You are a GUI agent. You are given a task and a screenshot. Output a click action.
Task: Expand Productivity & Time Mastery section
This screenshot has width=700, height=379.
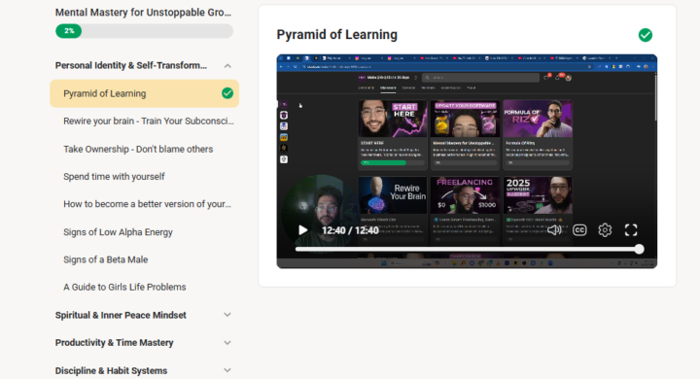click(x=227, y=343)
